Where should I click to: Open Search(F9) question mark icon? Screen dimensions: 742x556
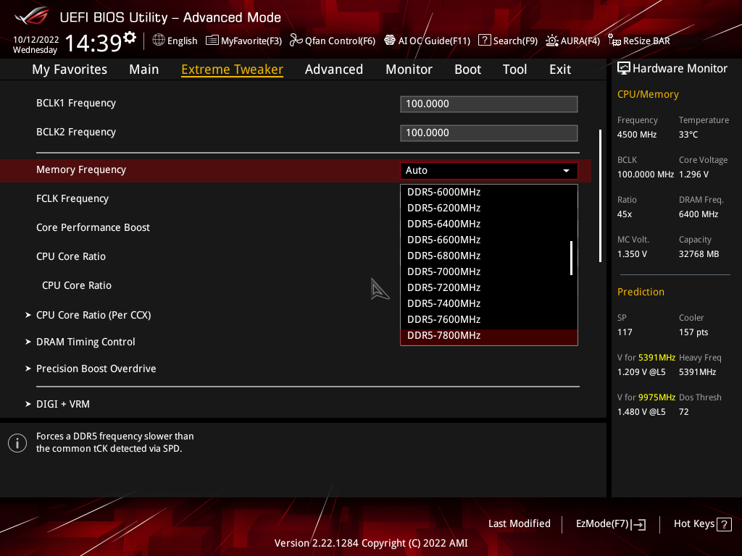click(x=485, y=41)
